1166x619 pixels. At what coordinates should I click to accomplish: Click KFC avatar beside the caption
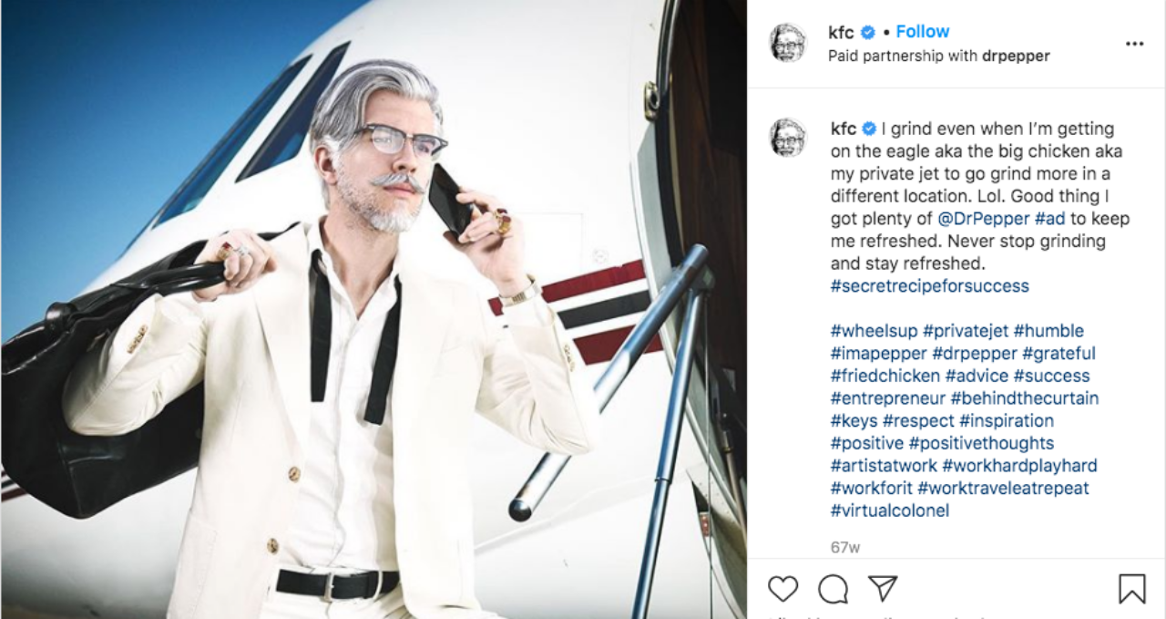[x=788, y=138]
